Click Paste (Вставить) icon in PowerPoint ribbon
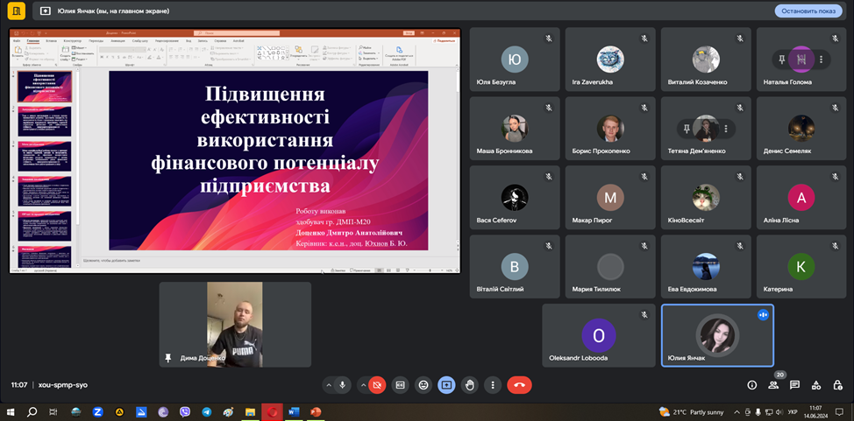This screenshot has width=854, height=421. 18,51
